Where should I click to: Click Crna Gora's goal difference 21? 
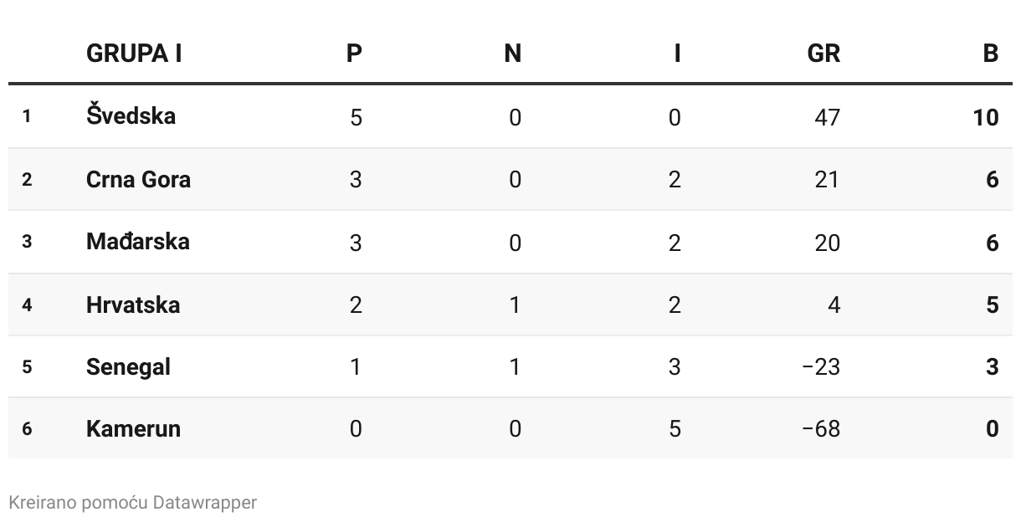tap(826, 180)
